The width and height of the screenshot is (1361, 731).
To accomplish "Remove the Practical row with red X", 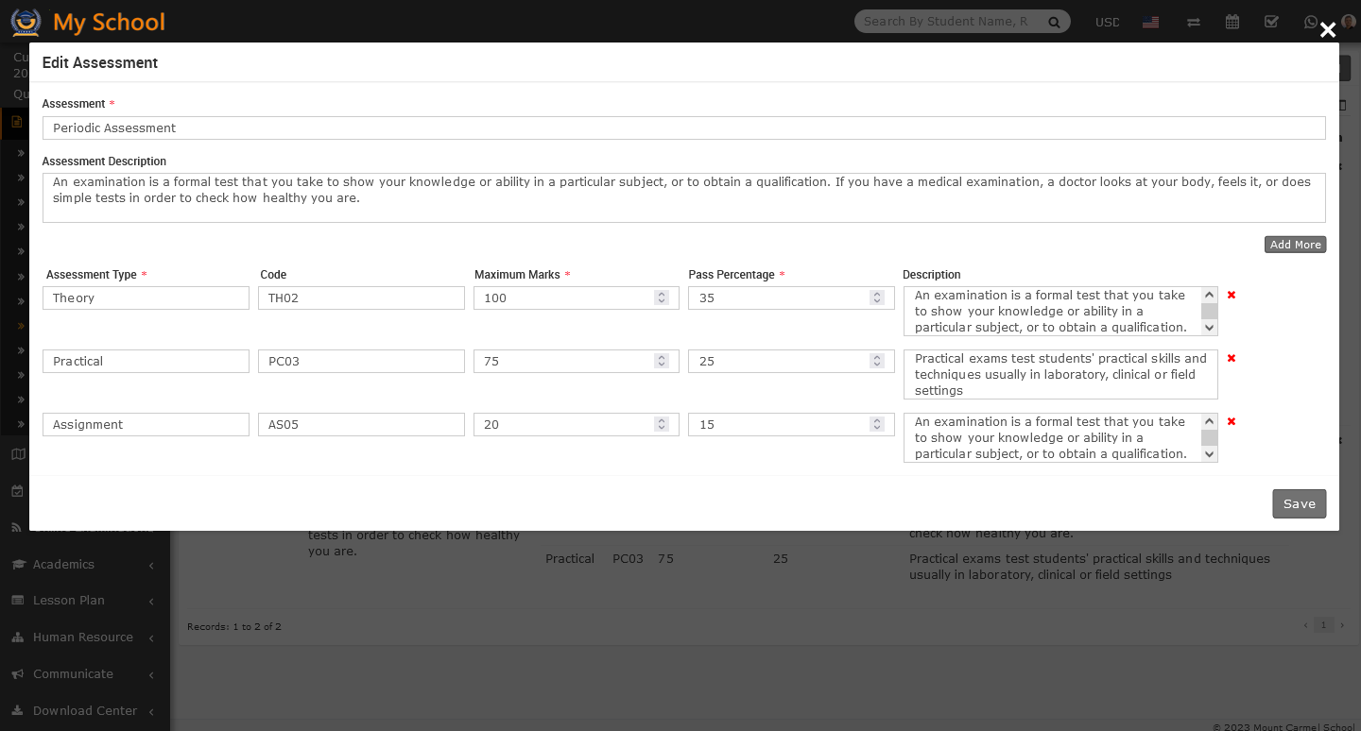I will point(1232,358).
